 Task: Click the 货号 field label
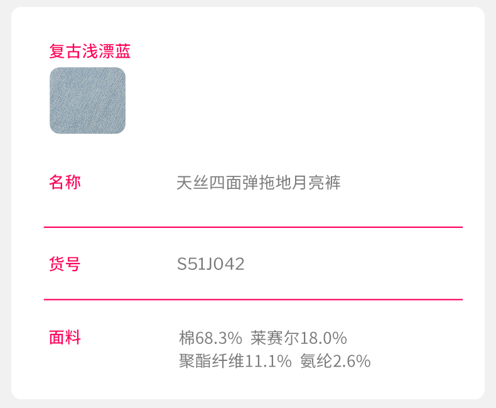[x=65, y=264]
